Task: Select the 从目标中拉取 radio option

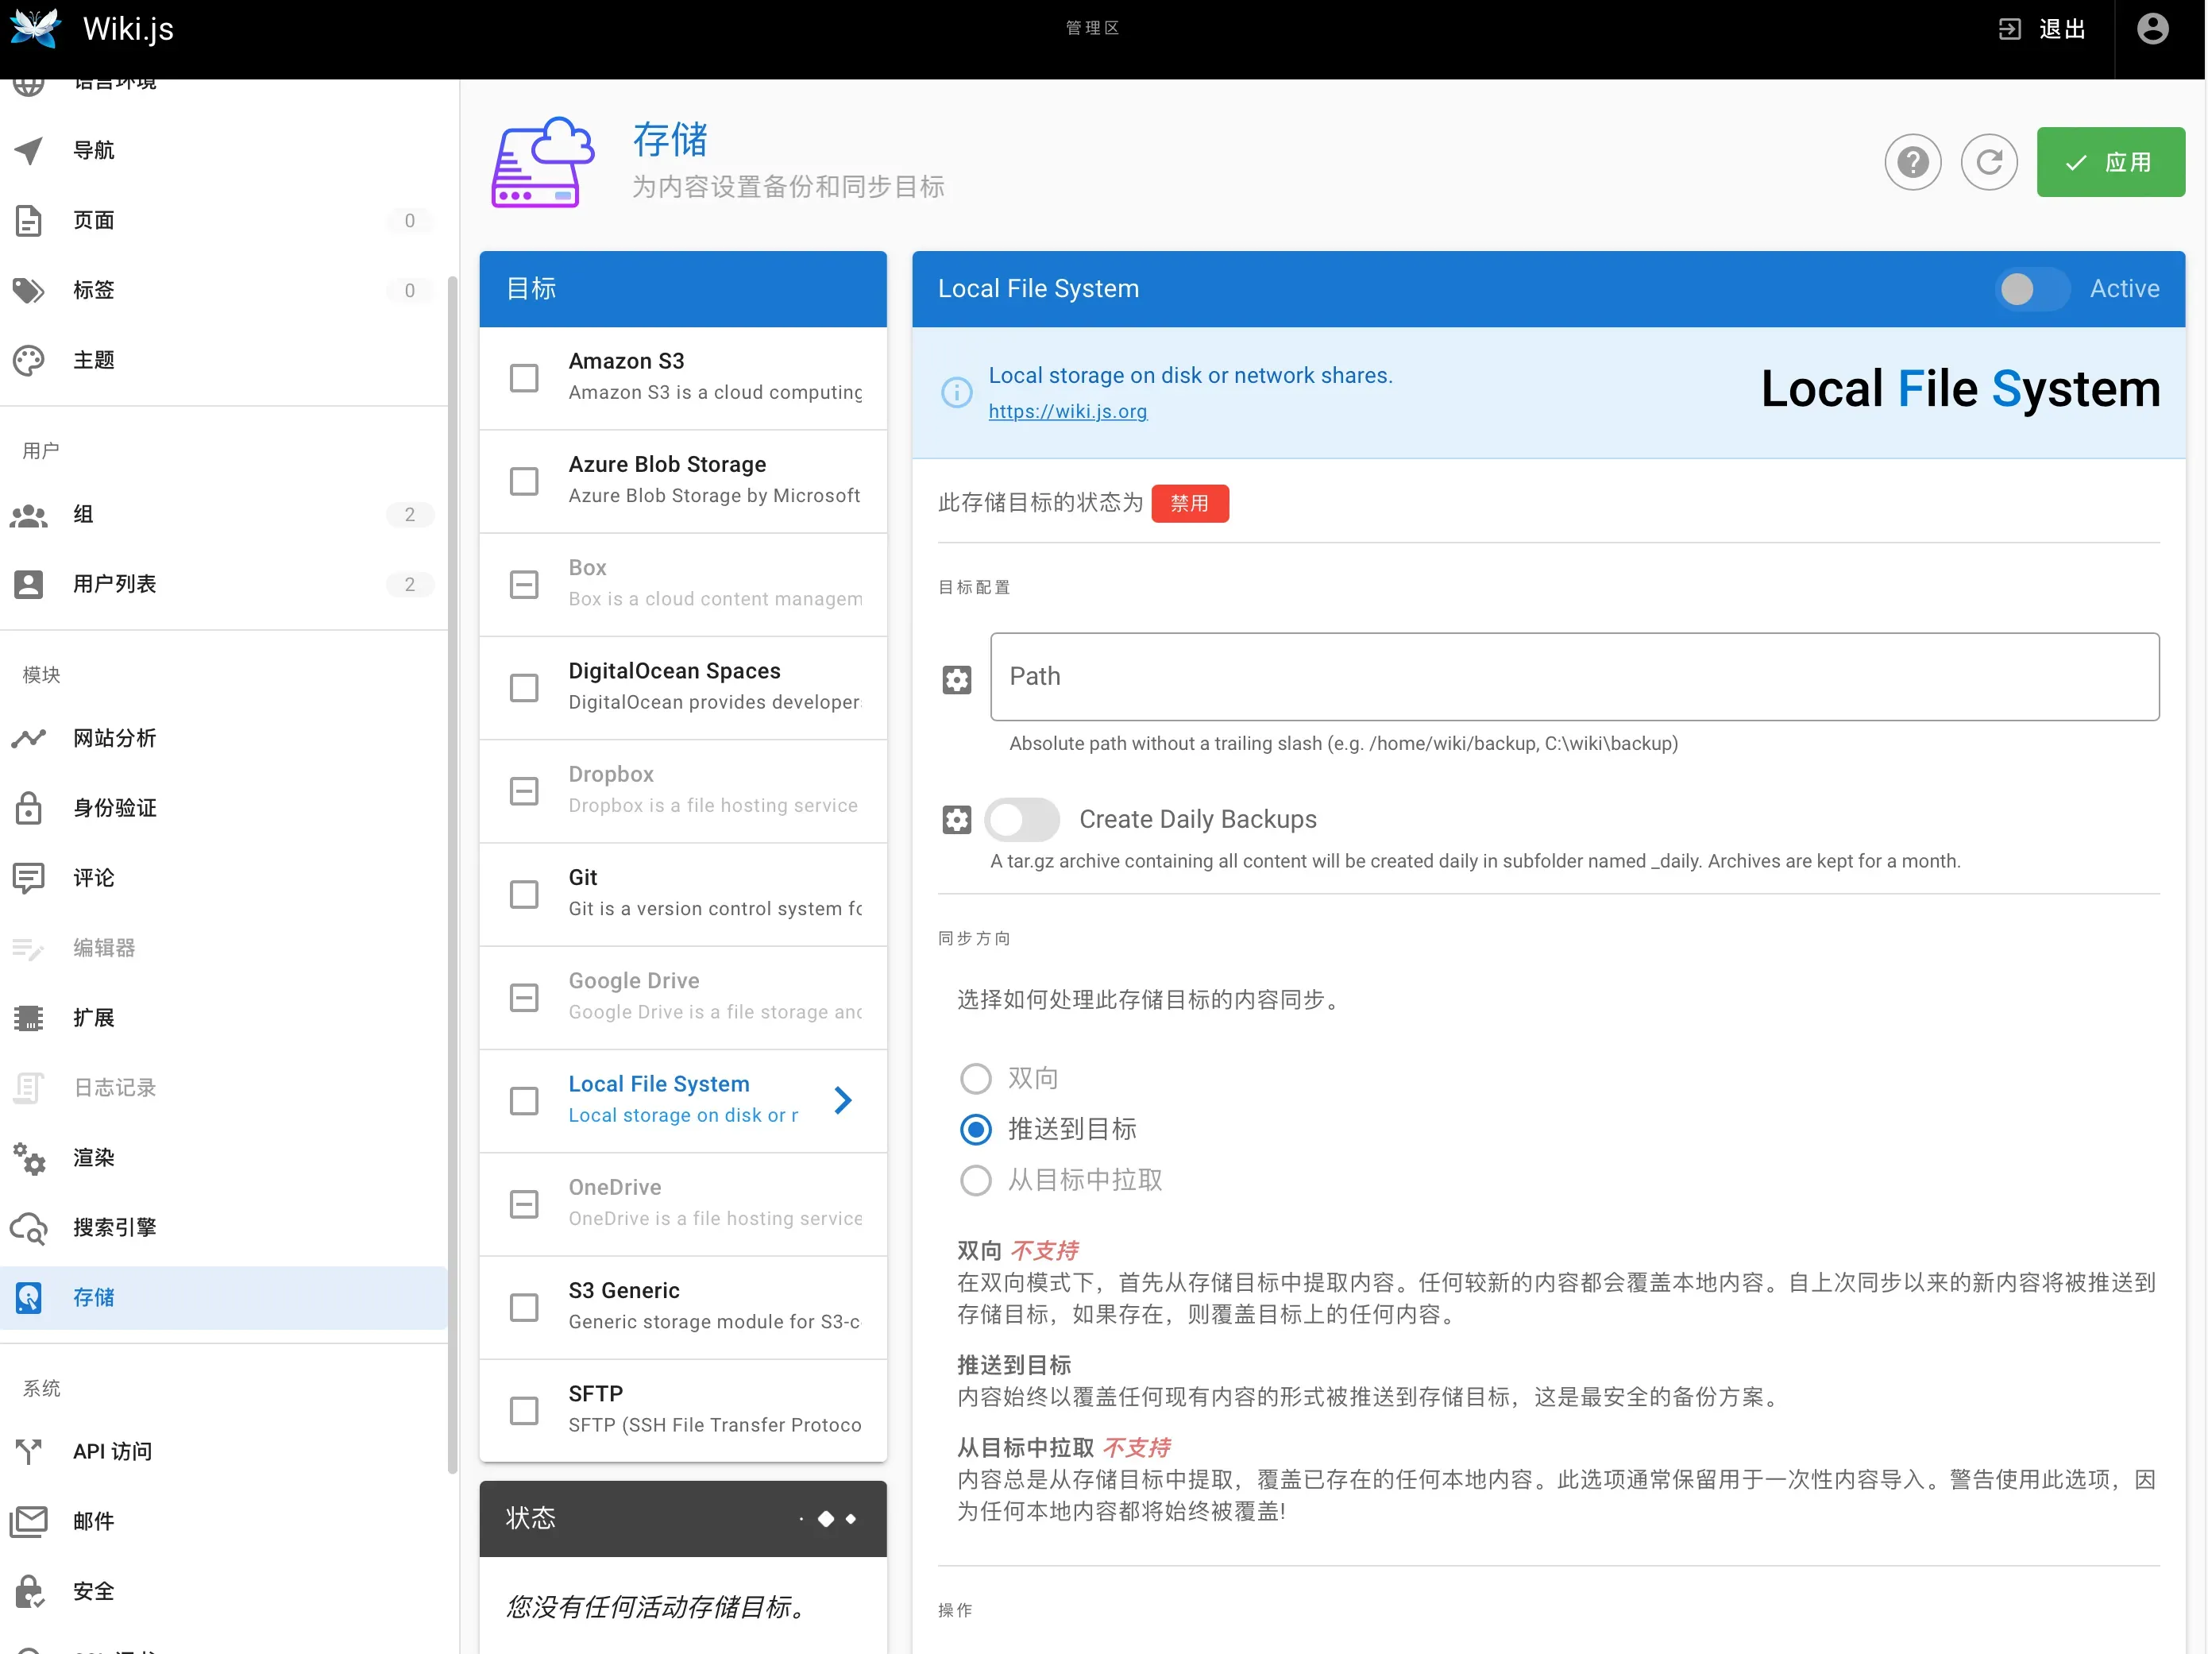Action: click(975, 1180)
